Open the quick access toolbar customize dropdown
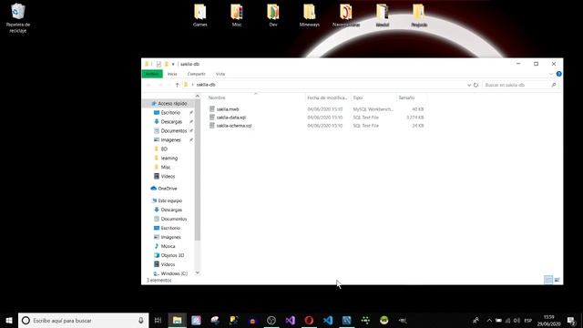 (173, 64)
